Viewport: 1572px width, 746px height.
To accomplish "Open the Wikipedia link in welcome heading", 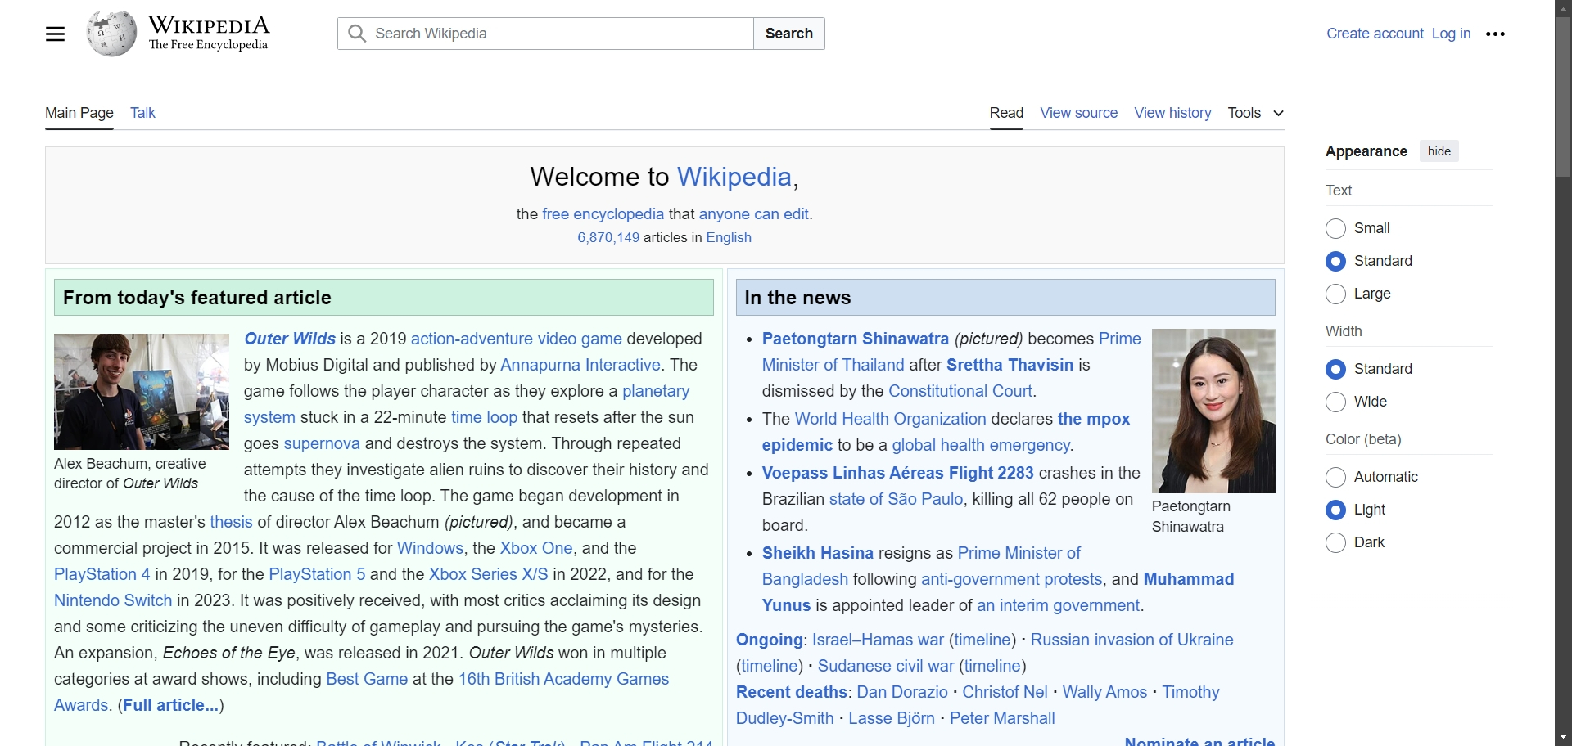I will pyautogui.click(x=734, y=177).
